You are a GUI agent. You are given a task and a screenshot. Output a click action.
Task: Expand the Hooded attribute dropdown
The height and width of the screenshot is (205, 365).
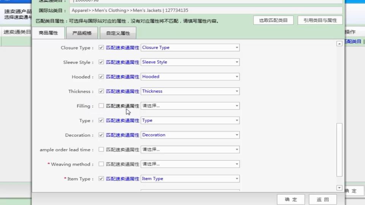coord(190,77)
